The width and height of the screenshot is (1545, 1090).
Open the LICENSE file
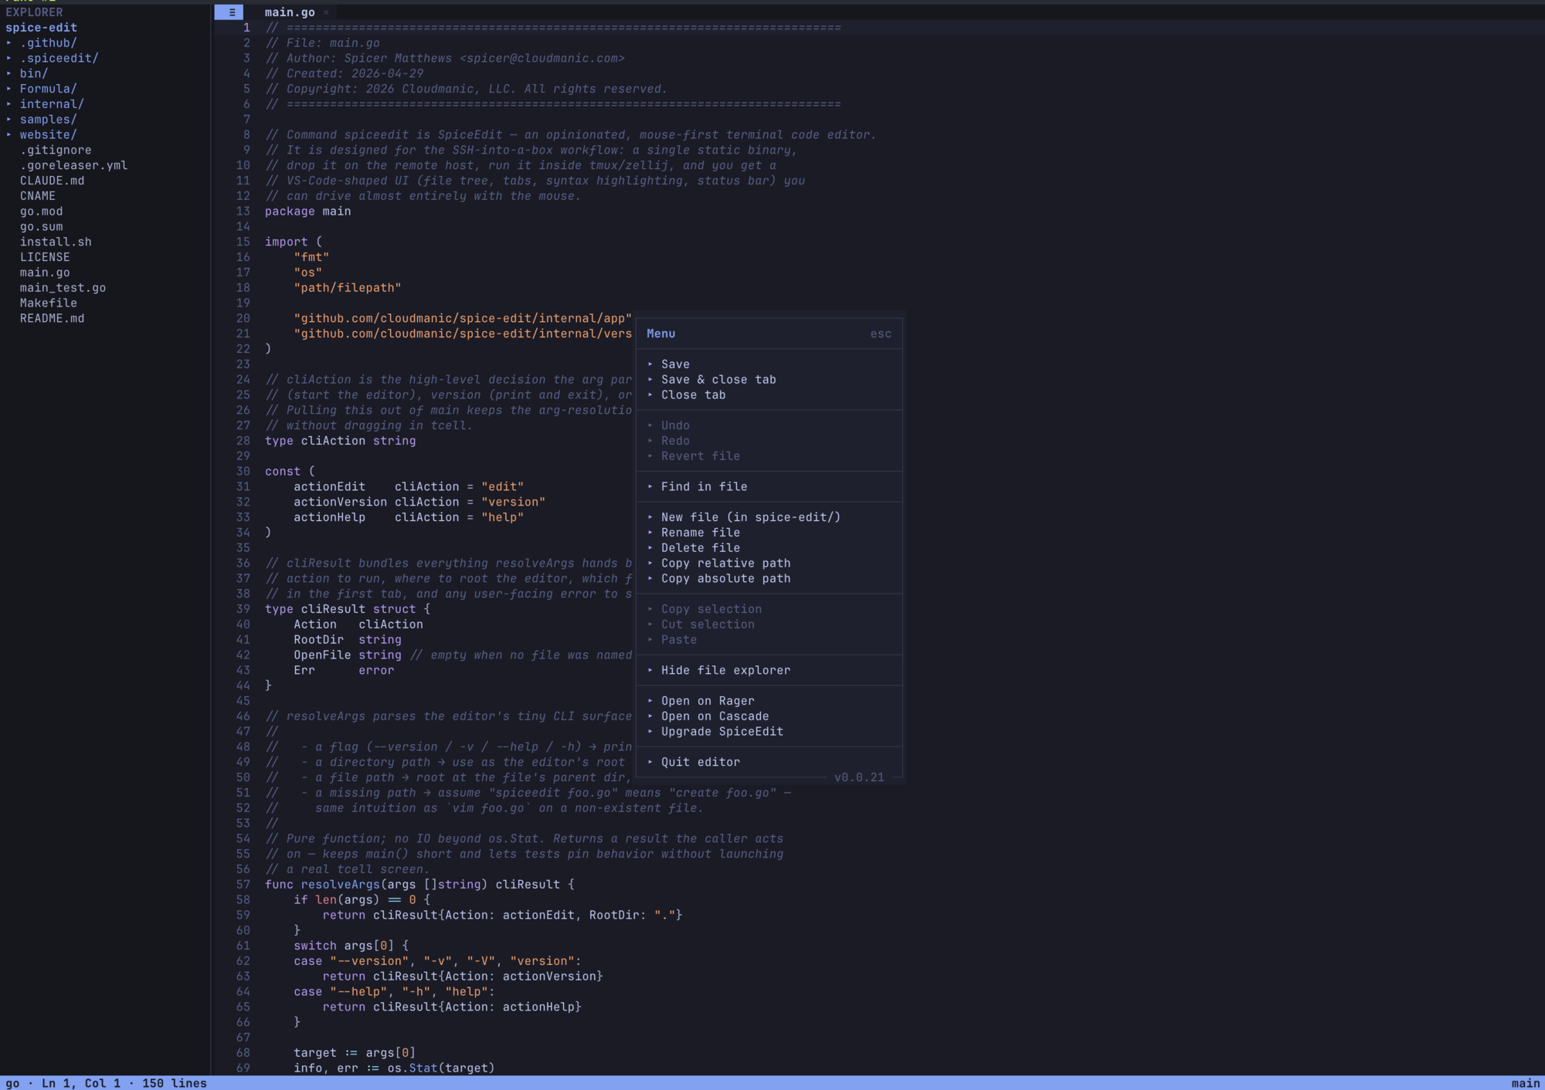click(x=45, y=257)
